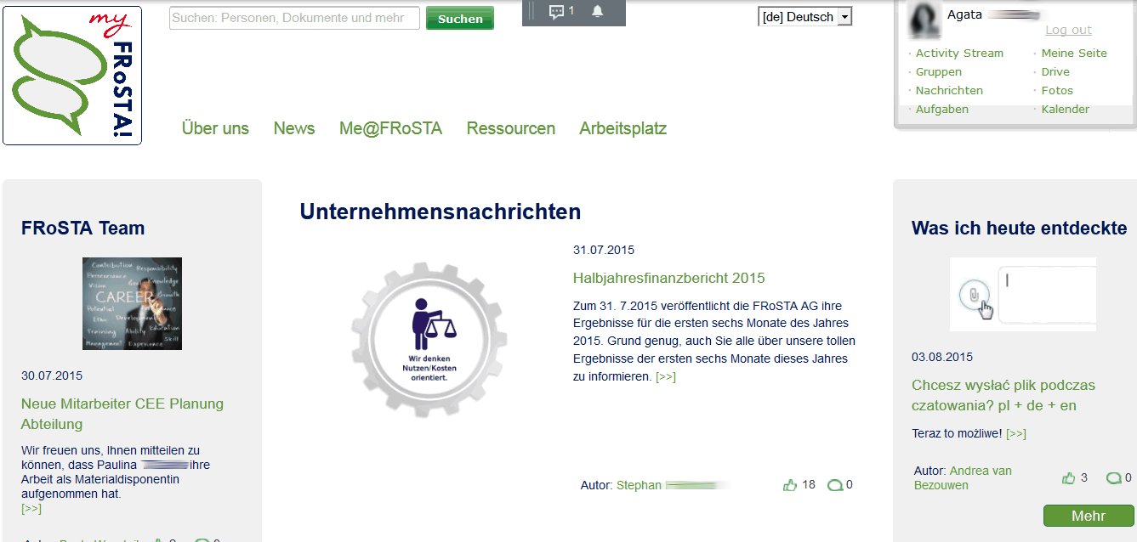Open author Stephan's profile link
Screen dimensions: 1137x542
pos(673,485)
